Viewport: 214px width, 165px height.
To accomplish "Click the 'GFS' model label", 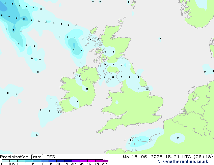I will (51, 157).
